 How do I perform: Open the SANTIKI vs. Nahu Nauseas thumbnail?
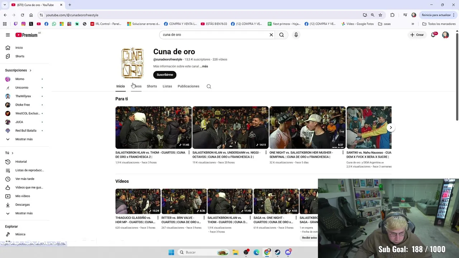click(x=369, y=128)
